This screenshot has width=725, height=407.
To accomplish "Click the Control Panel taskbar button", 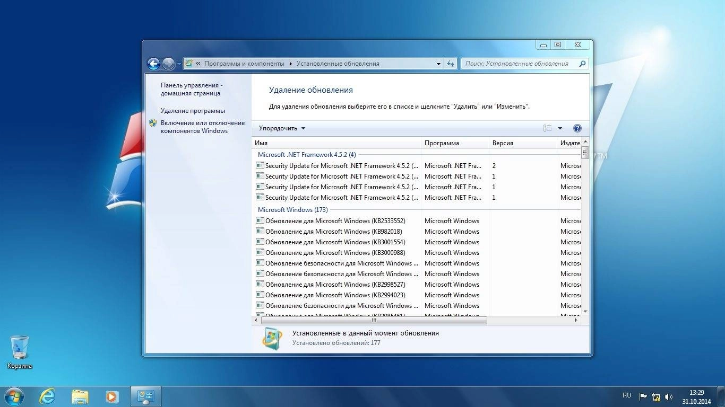I will point(145,396).
